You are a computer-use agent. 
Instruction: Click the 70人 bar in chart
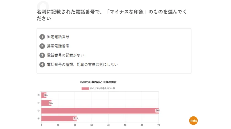click(x=99, y=111)
